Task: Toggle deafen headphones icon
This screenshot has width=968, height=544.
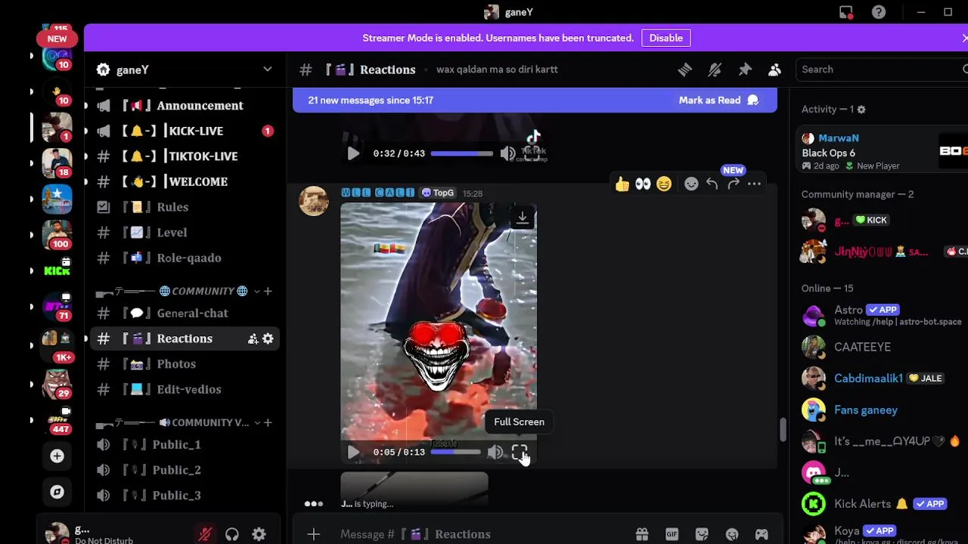Action: [232, 534]
